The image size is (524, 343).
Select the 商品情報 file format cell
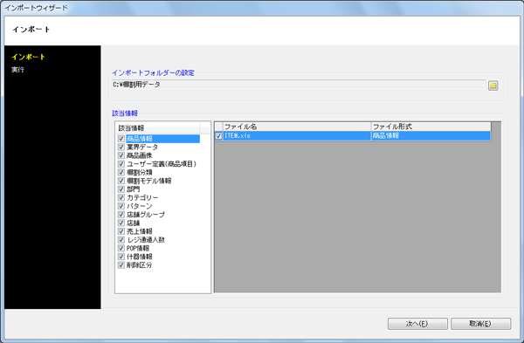(x=431, y=136)
